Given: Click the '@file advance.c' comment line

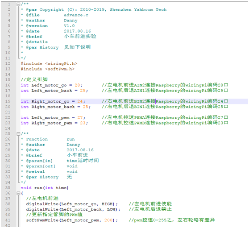Looking at the screenshot, I should point(55,15).
